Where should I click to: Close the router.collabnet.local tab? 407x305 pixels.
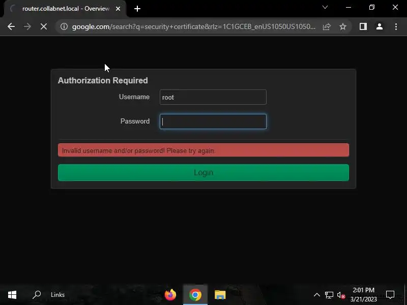coord(118,9)
